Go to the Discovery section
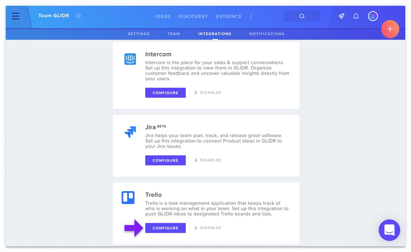Screen dimensions: 411x252 pos(193,16)
